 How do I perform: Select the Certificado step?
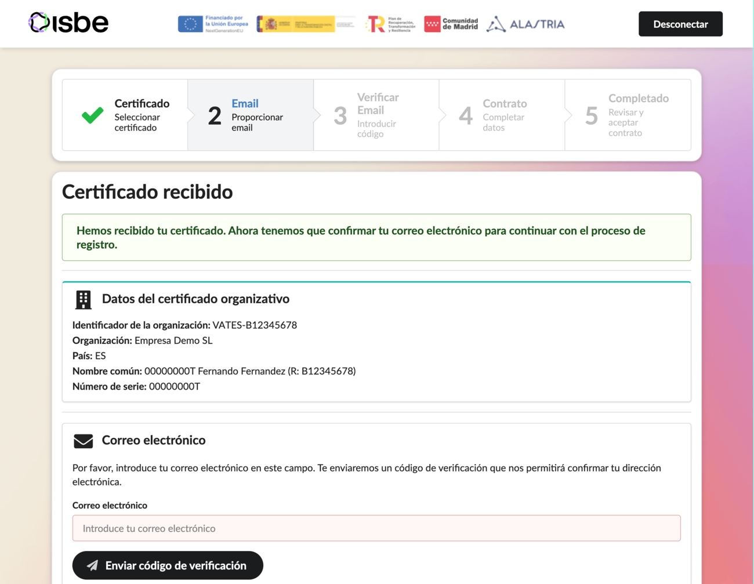125,115
